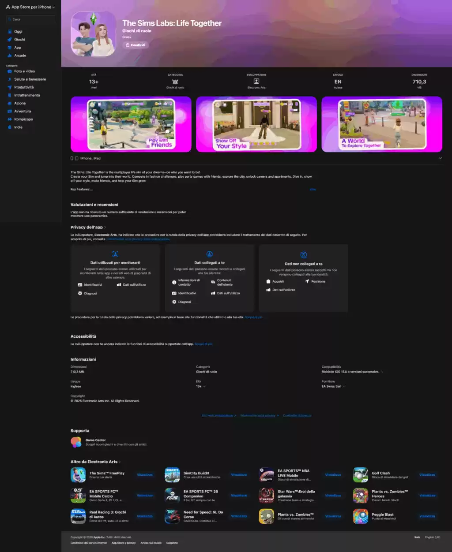Click the Condividi share button

136,45
